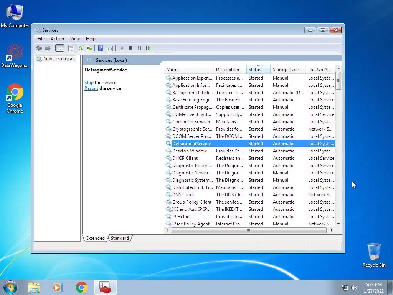Screen dimensions: 393x295
Task: Toggle the Show/Hide Console Tree icon
Action: (59, 48)
